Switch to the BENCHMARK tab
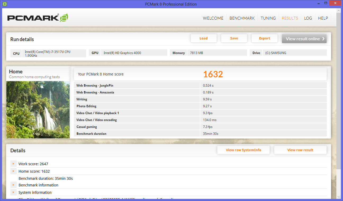Viewport: 343px width, 201px height. click(x=242, y=18)
